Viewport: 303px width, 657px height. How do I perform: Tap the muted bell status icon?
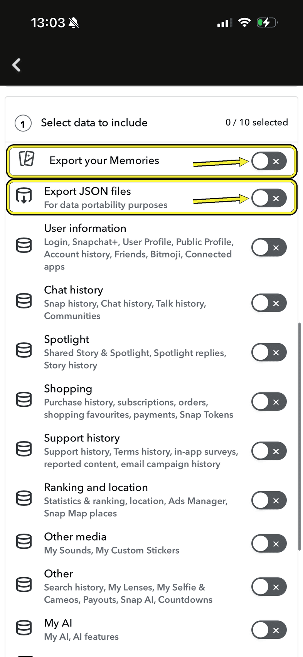[74, 23]
